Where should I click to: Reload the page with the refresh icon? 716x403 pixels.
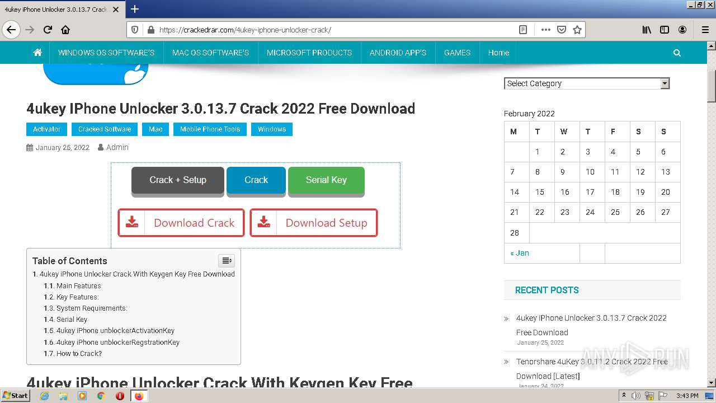coord(48,30)
